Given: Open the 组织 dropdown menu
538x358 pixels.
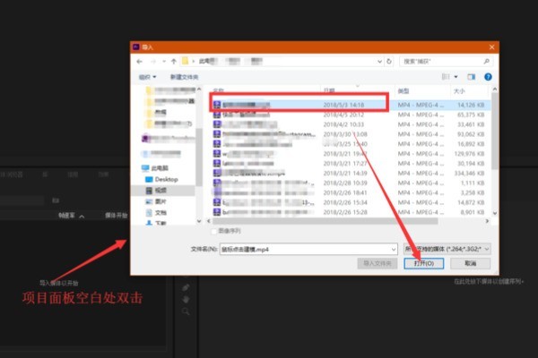Looking at the screenshot, I should (146, 78).
